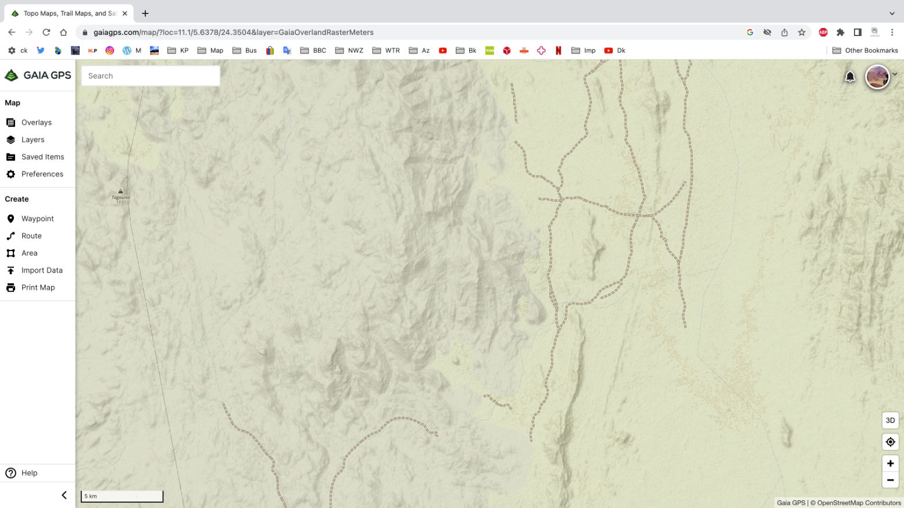Open the Help link
This screenshot has height=508, width=904.
tap(29, 473)
